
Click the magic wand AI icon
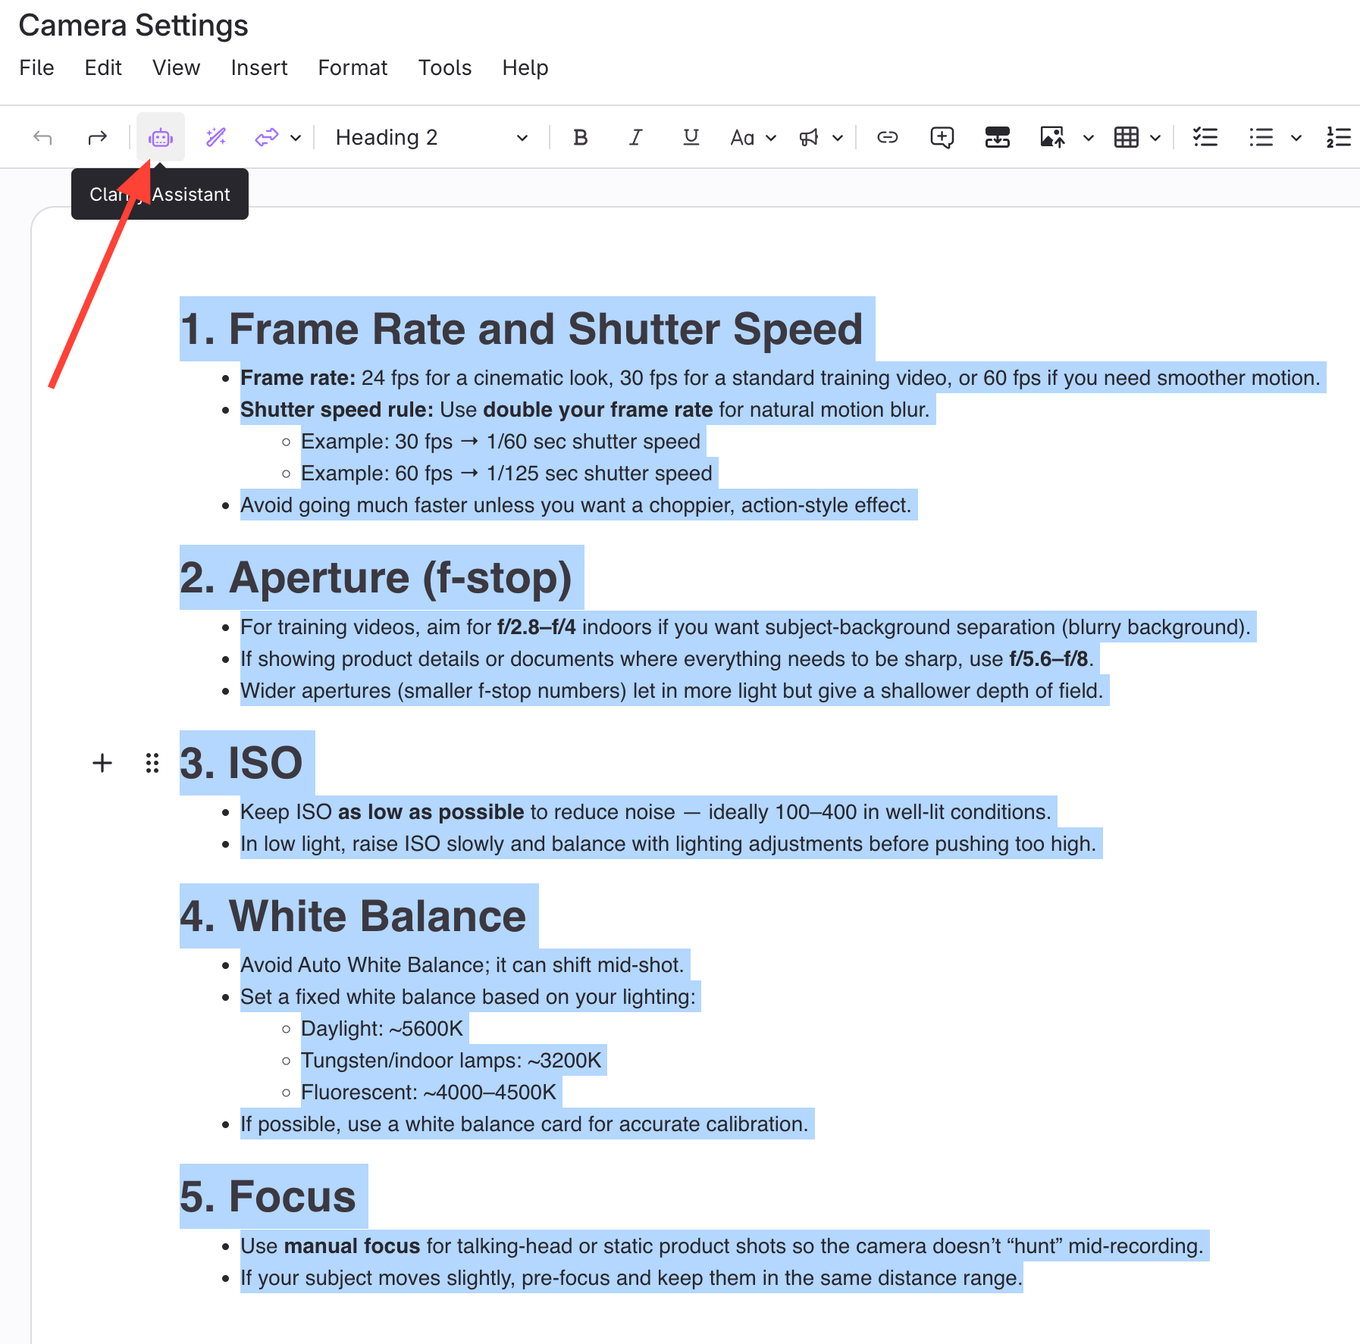point(216,137)
